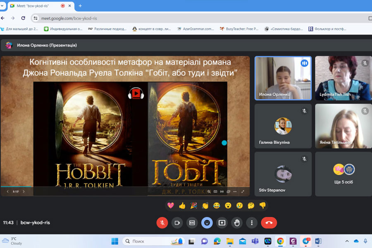Click Илона Орленко's video tile
Screen dimensions: 372x248
(283, 78)
